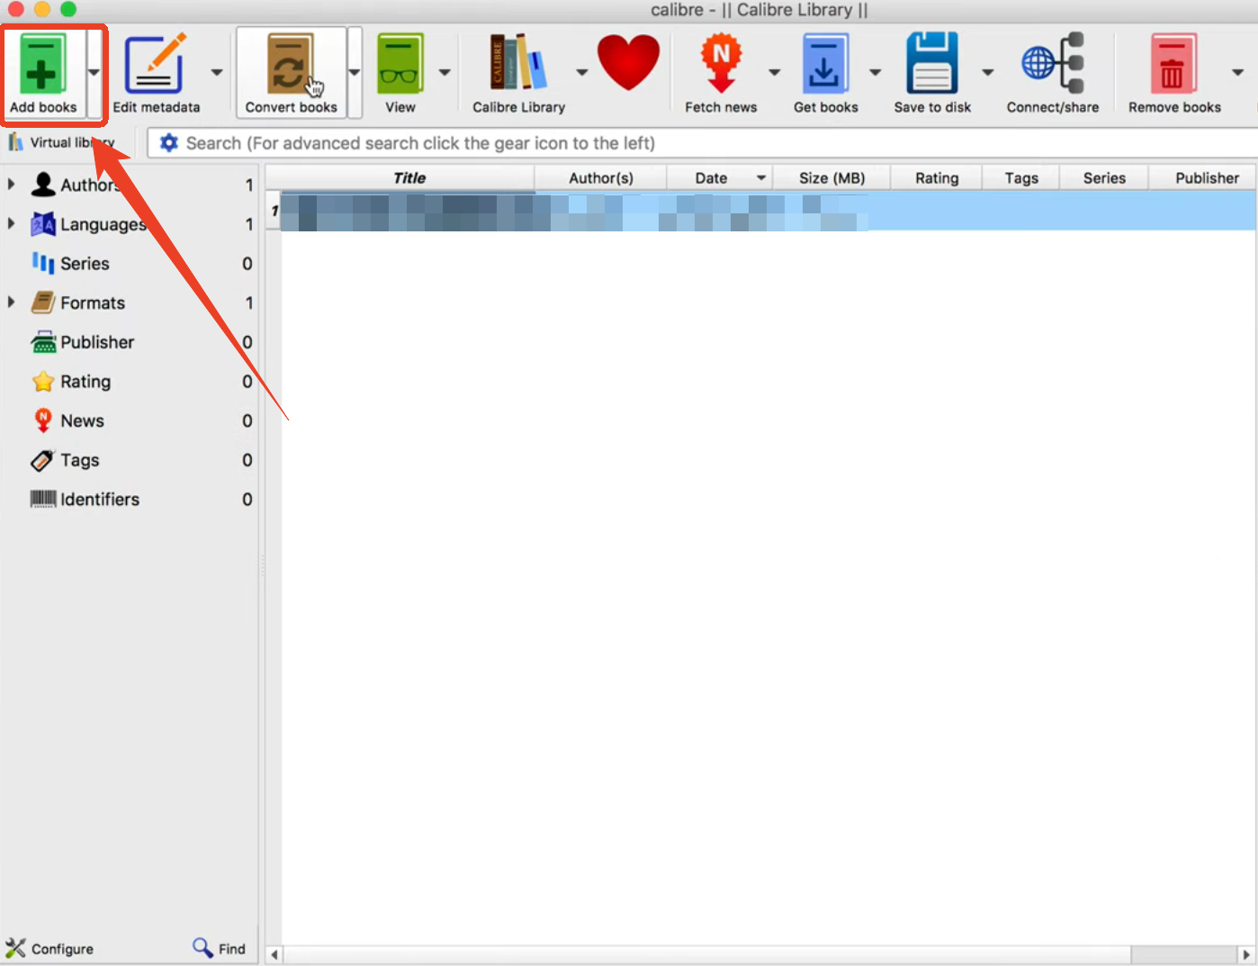The height and width of the screenshot is (966, 1258).
Task: Click the red heart donate icon
Action: [x=628, y=62]
